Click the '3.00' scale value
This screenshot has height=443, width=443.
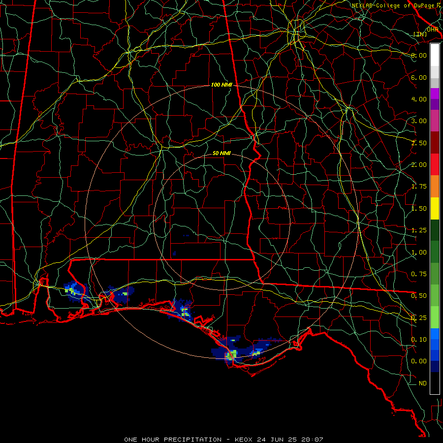419,121
